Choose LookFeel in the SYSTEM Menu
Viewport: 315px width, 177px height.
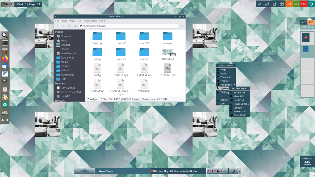(239, 100)
